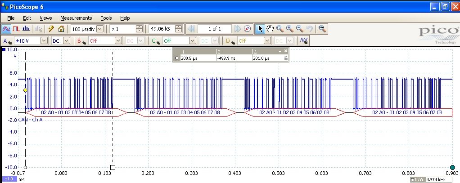Go to next waveform buffer arrow
The width and height of the screenshot is (460, 183).
(x=238, y=29)
